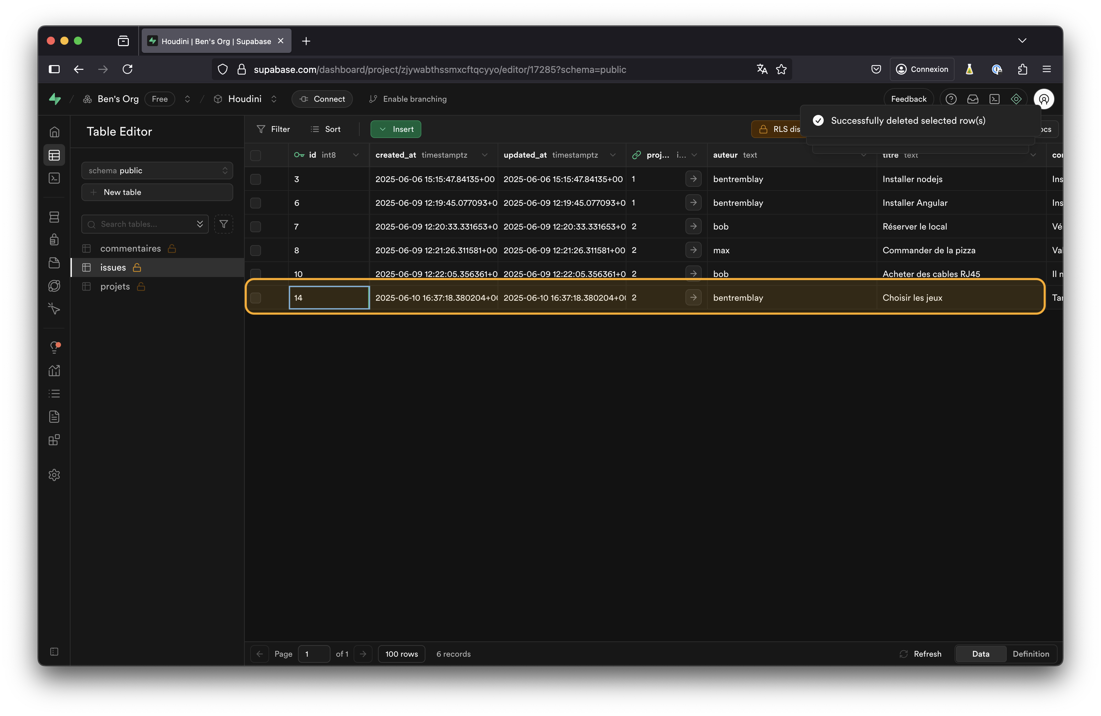Check the row with id 3
Screen dimensions: 1101x716
click(x=255, y=179)
